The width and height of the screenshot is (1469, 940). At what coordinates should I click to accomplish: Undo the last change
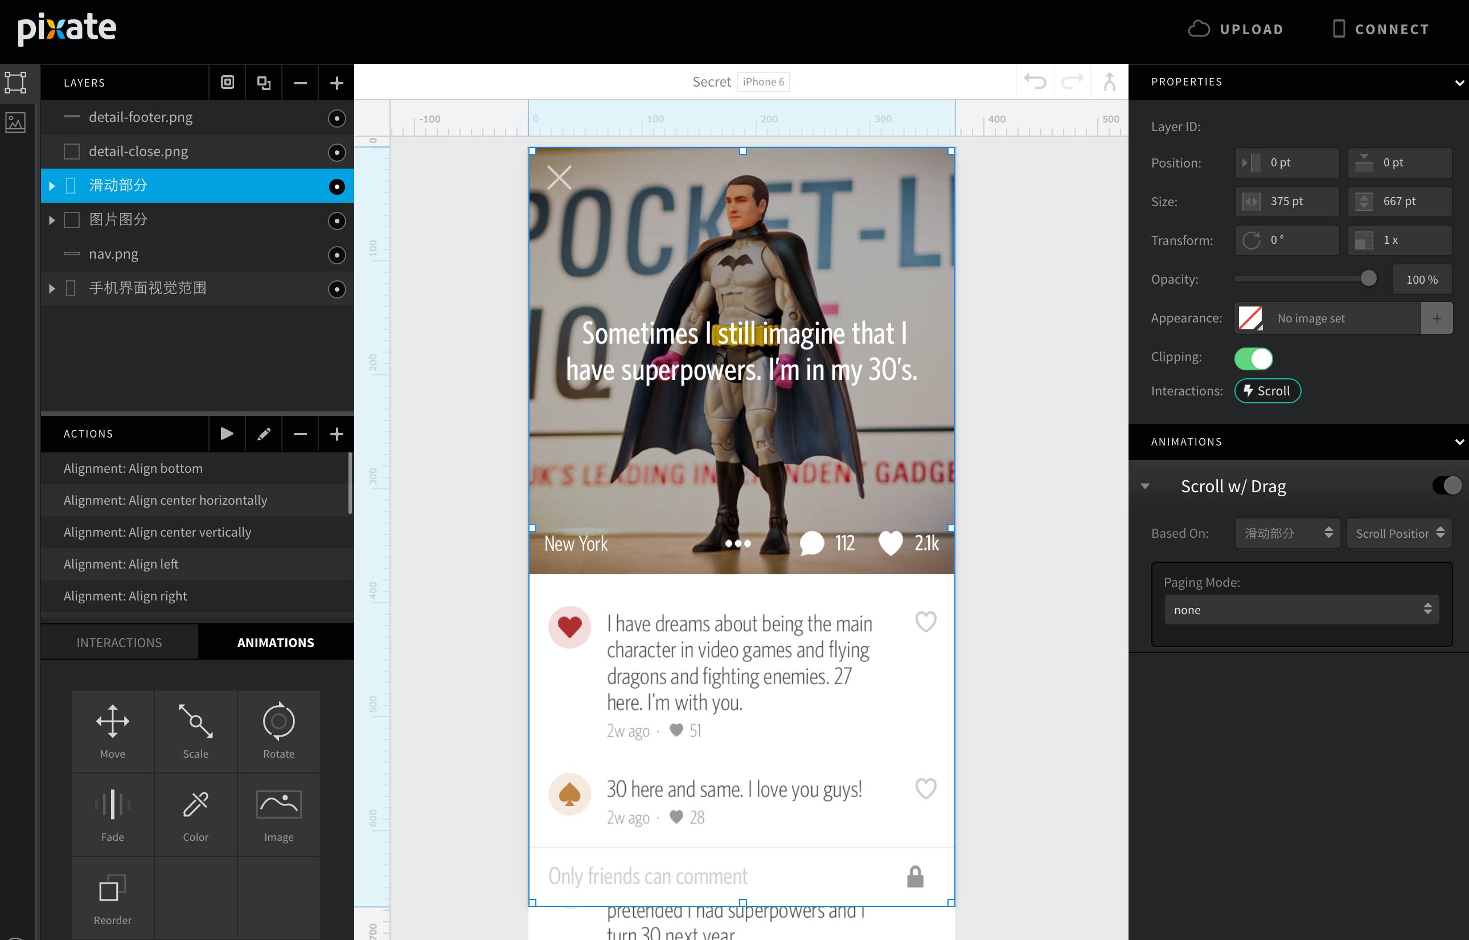tap(1035, 81)
